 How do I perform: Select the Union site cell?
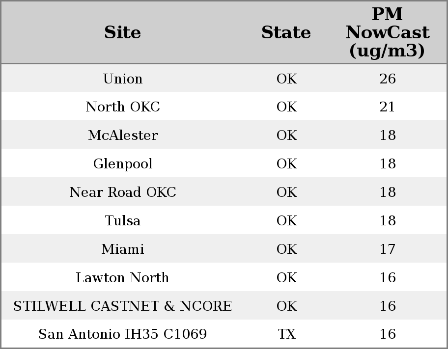[123, 79]
